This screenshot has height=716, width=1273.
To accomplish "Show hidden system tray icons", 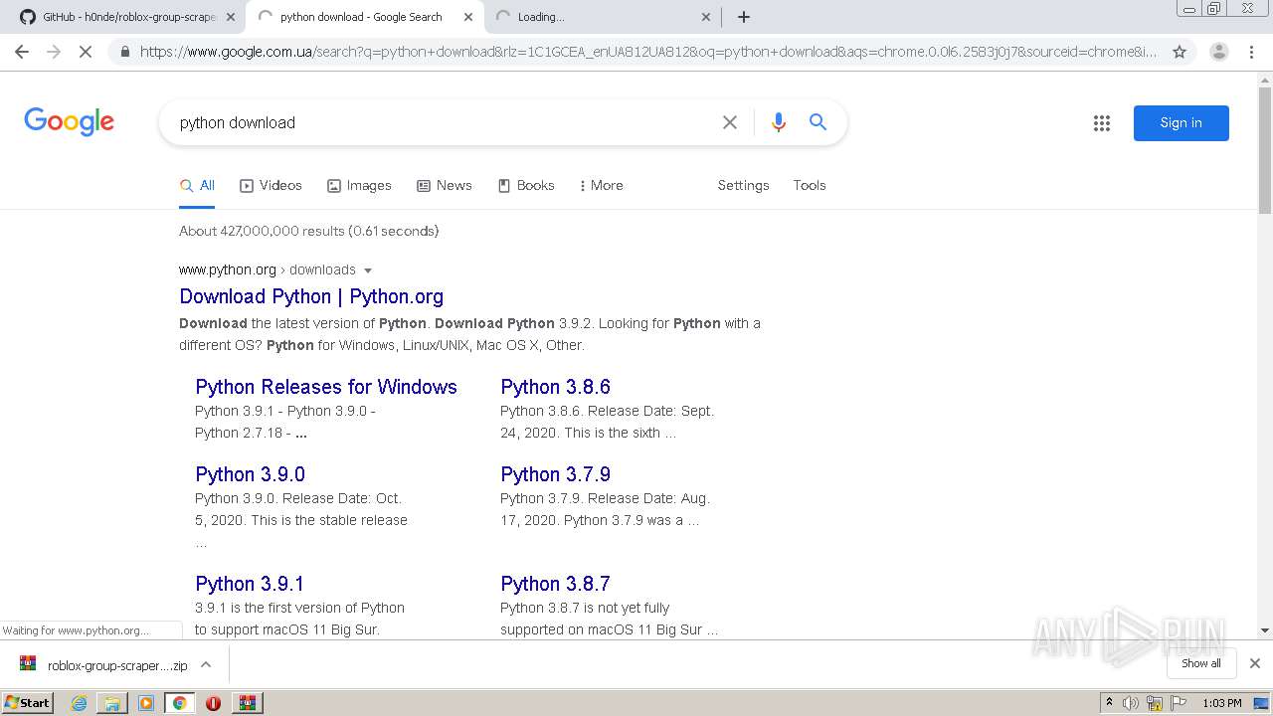I will click(x=1109, y=703).
